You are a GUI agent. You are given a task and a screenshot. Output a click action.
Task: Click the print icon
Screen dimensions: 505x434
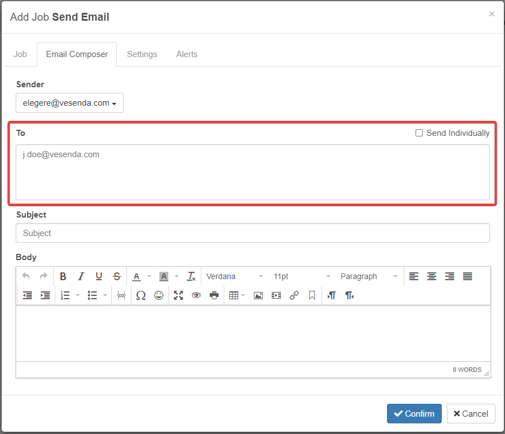[x=214, y=295]
